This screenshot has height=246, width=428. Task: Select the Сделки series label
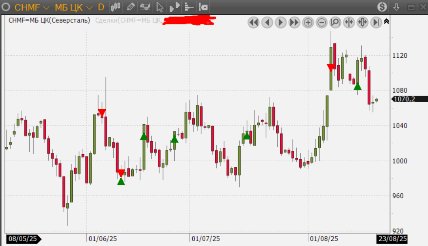(128, 20)
